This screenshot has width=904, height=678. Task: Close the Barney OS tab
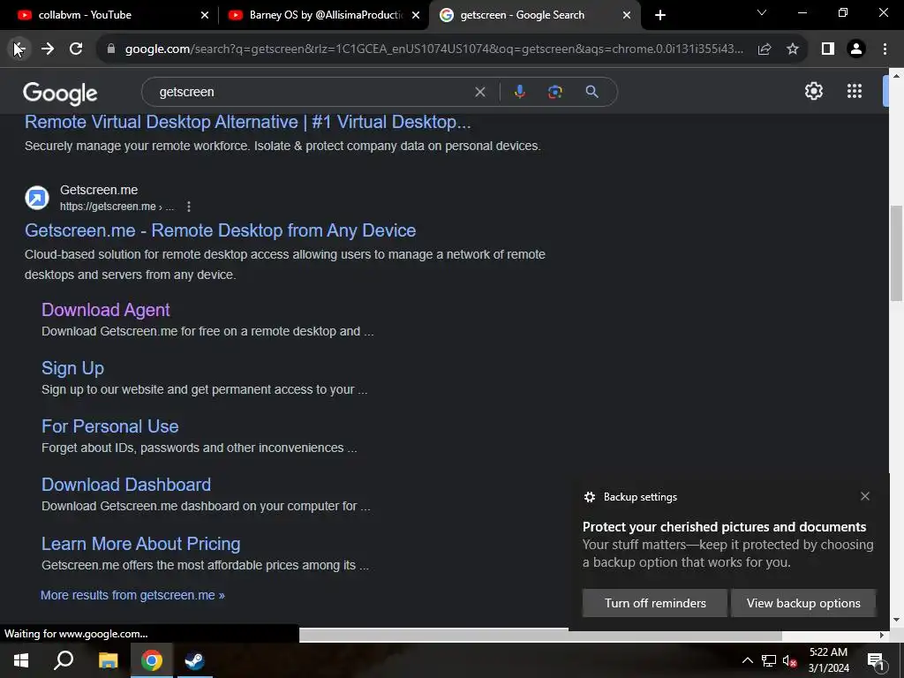(416, 16)
